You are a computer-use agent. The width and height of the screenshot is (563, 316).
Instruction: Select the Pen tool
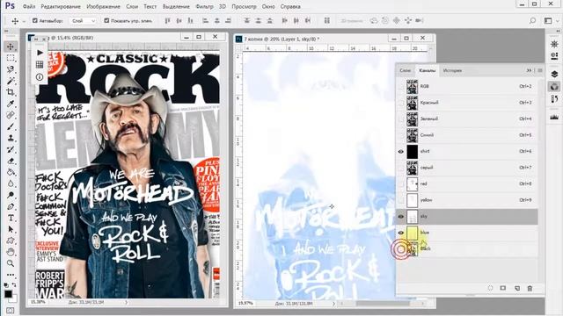11,207
